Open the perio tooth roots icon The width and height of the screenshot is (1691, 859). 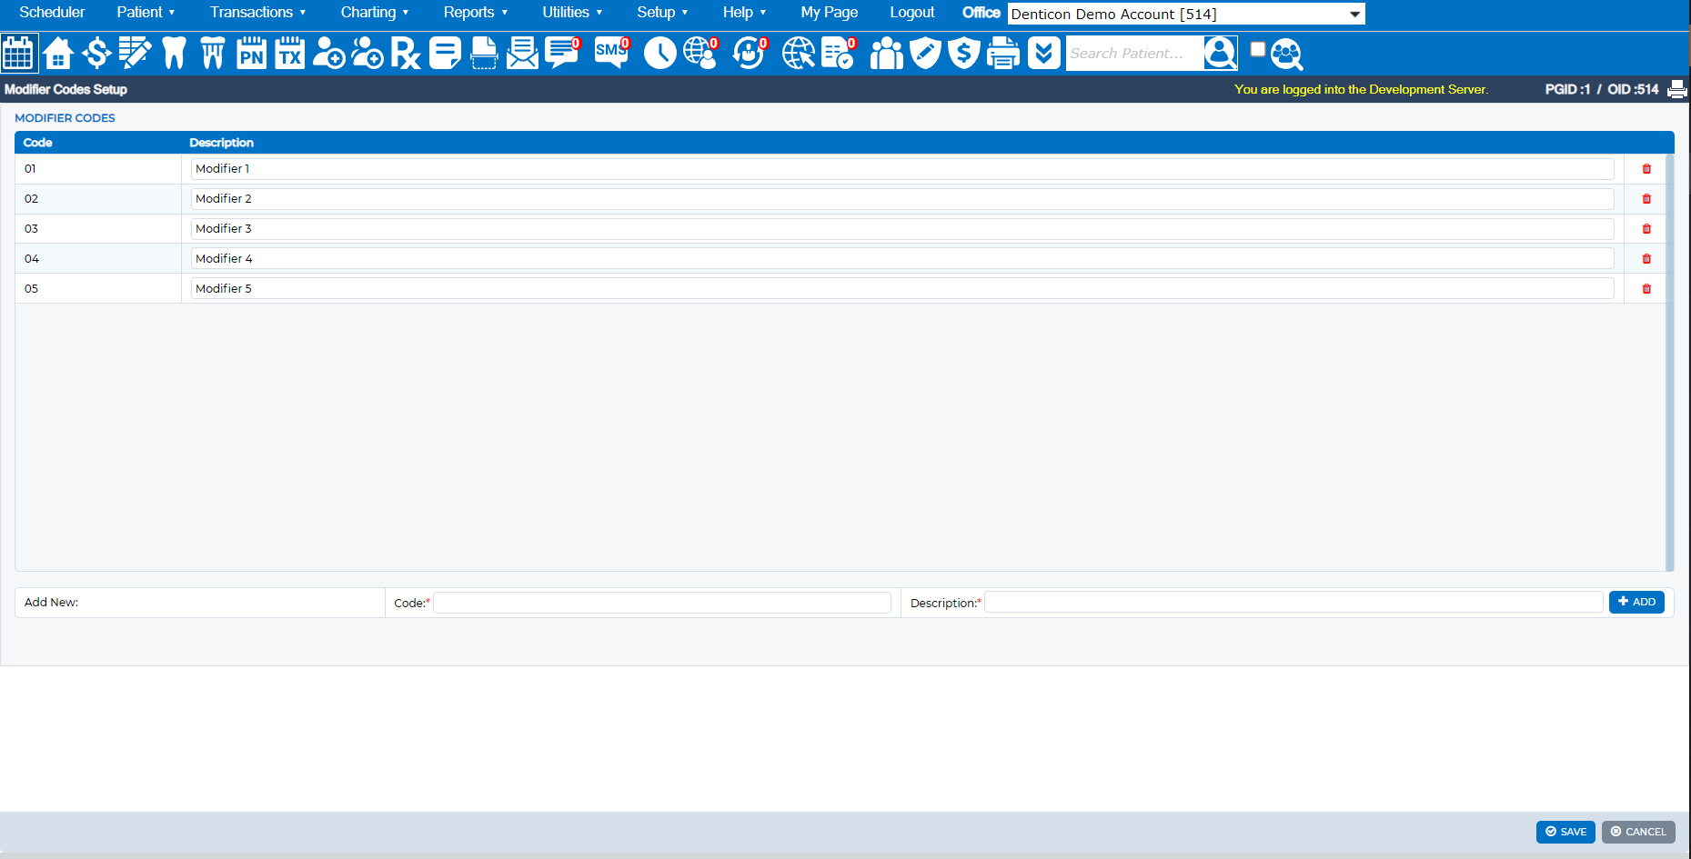[x=212, y=53]
